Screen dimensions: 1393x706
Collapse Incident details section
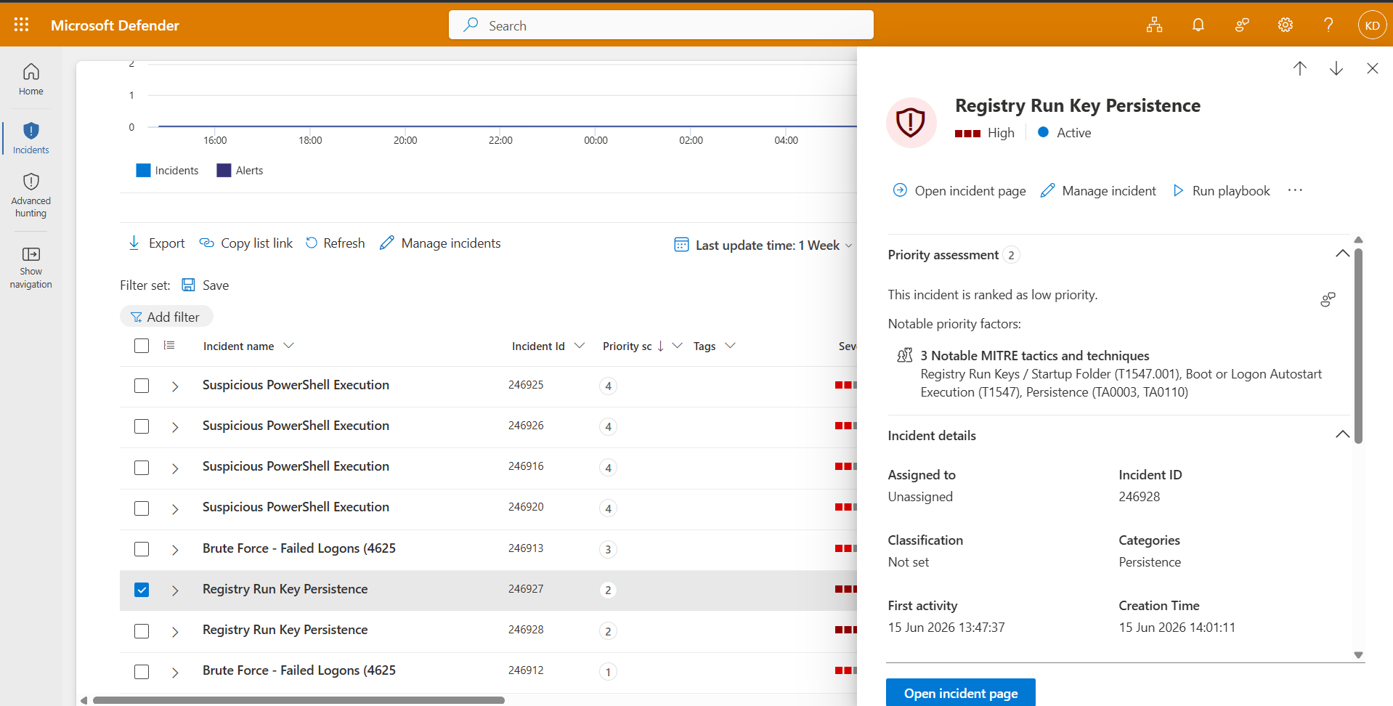tap(1342, 434)
